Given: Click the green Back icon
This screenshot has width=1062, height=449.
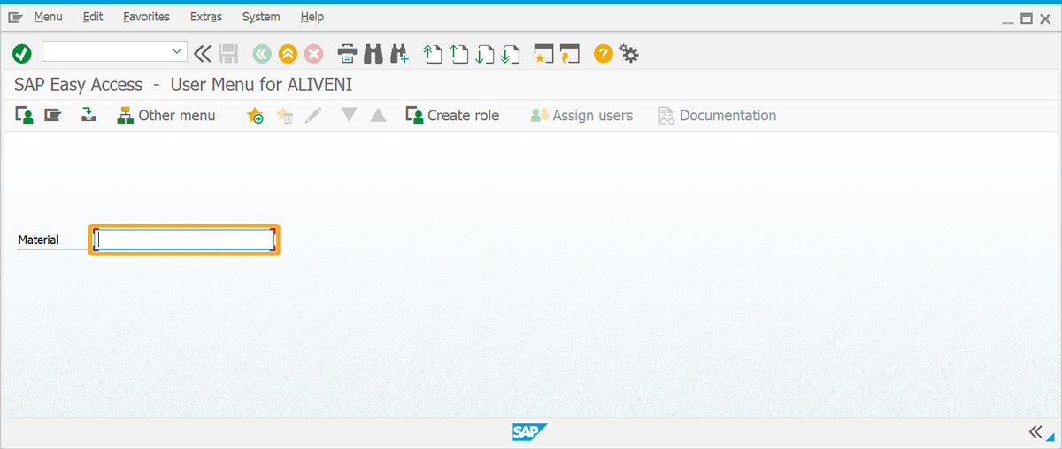Looking at the screenshot, I should click(262, 54).
